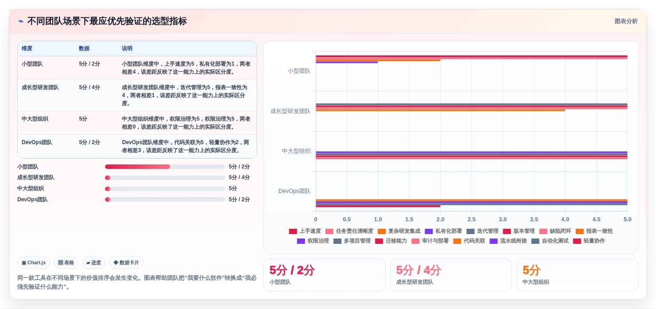Click the orange 复杂研发集成 bar ending at 2.0

point(378,60)
